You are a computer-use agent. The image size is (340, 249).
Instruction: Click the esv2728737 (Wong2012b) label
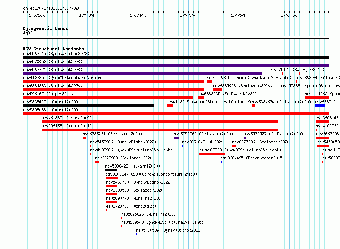pyautogui.click(x=131, y=206)
